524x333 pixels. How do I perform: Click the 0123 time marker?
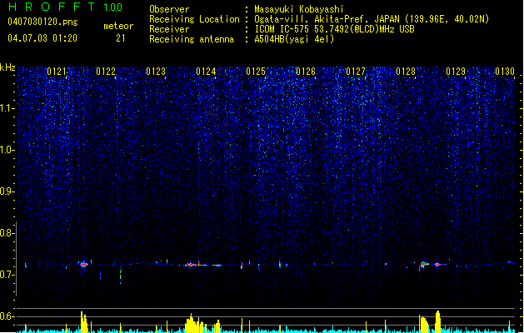156,72
